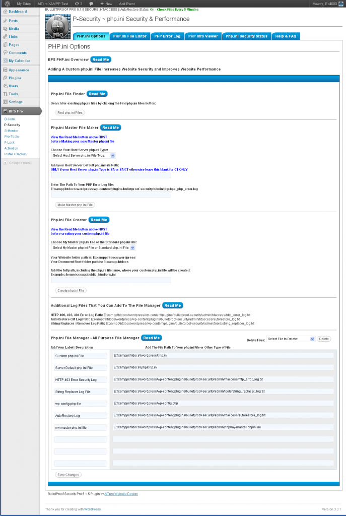Click the Links chain icon in sidebar
The image size is (346, 516).
[5, 36]
